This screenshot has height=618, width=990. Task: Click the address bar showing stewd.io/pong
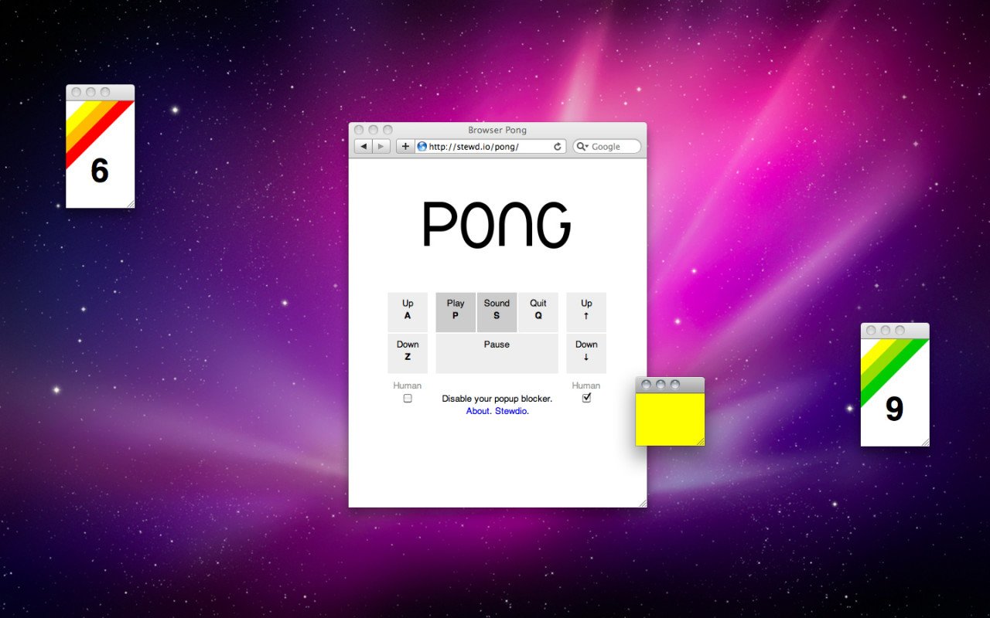tap(490, 147)
